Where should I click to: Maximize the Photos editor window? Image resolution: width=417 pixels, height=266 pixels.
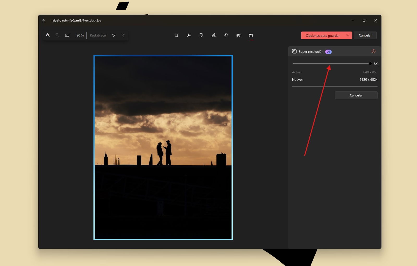[364, 20]
